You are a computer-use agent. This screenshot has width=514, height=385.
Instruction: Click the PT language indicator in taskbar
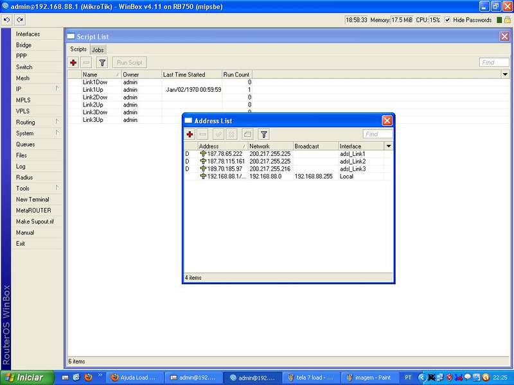408,377
